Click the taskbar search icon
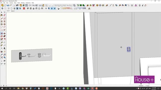Image resolution: width=161 pixels, height=90 pixels. [x=6, y=88]
